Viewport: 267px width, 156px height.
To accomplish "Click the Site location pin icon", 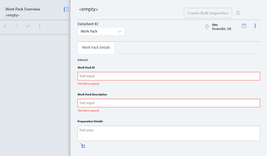I will (207, 27).
